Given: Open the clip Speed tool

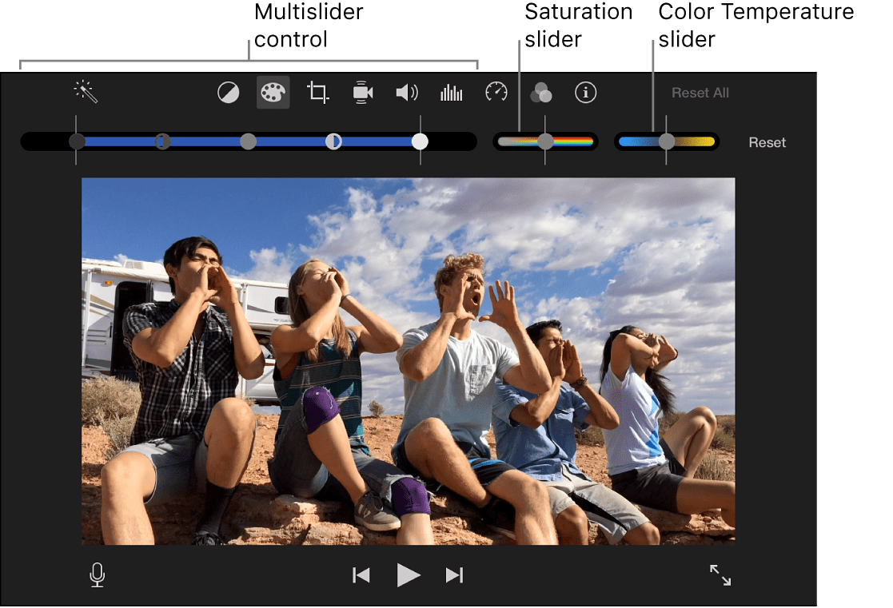Looking at the screenshot, I should pos(496,92).
